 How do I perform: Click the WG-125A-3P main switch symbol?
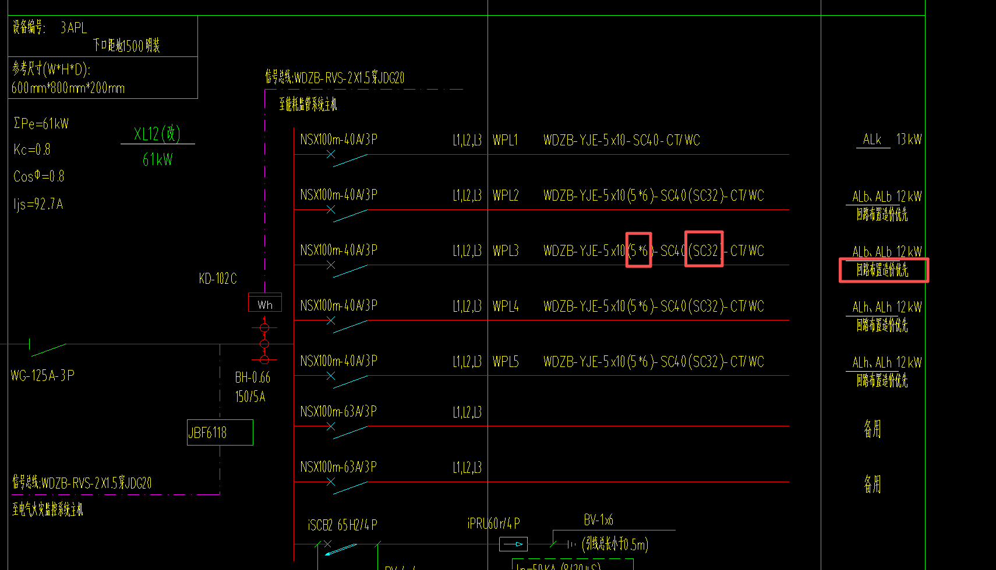[48, 348]
